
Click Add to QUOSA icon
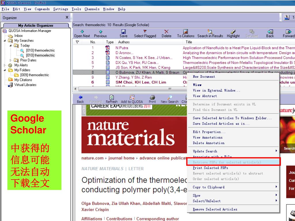[132, 97]
